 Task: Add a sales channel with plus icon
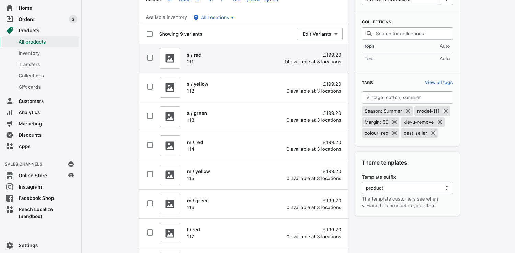pyautogui.click(x=71, y=164)
